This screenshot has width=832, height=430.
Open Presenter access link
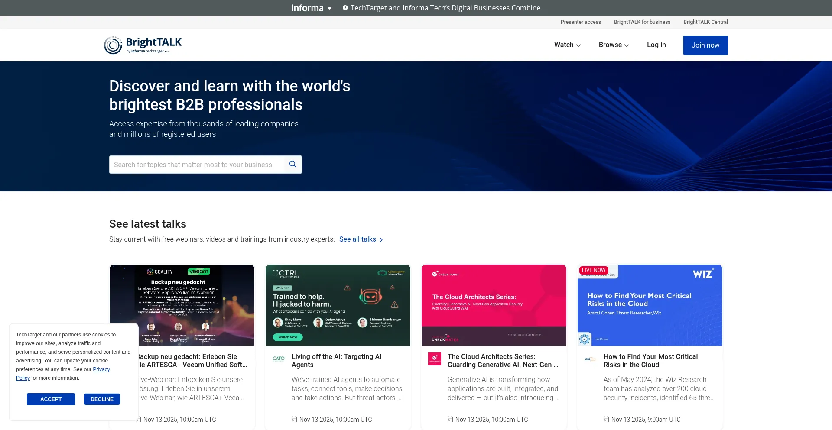click(581, 22)
